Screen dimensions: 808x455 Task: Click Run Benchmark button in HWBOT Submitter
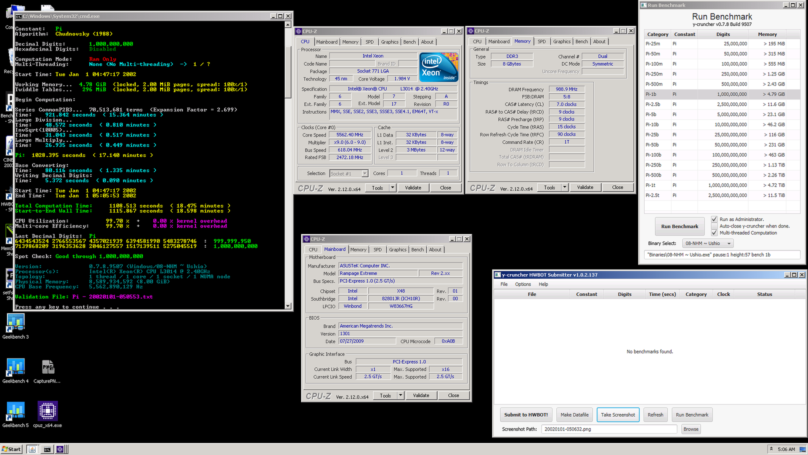click(692, 415)
